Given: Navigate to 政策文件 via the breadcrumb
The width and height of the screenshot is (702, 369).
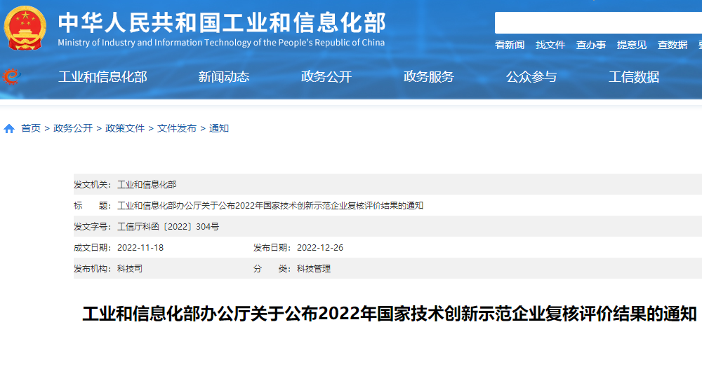Looking at the screenshot, I should point(125,129).
